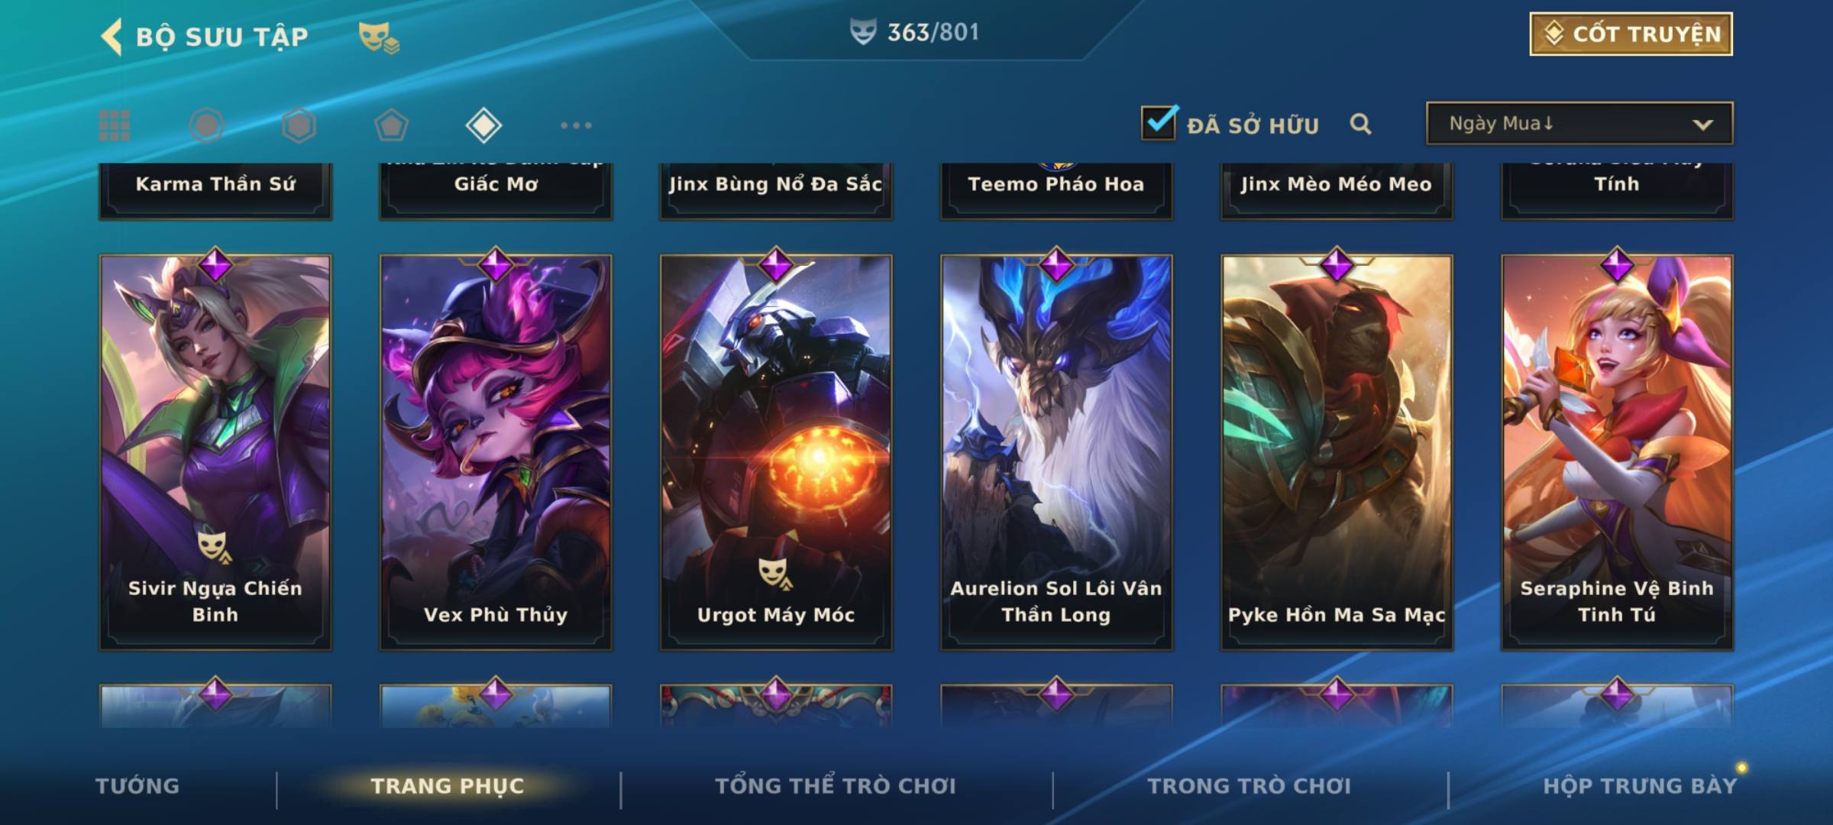Select the pentagon rarity filter icon
The height and width of the screenshot is (825, 1833).
391,125
